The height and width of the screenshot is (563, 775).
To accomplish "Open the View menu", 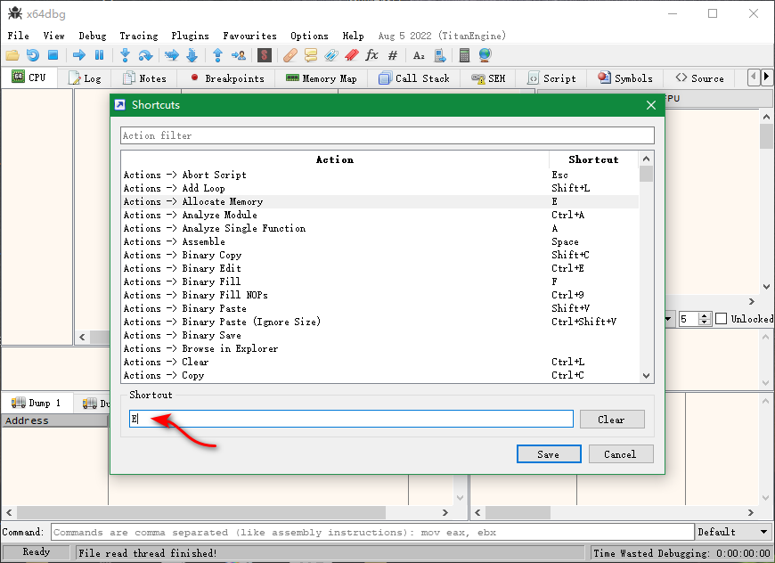I will 53,36.
